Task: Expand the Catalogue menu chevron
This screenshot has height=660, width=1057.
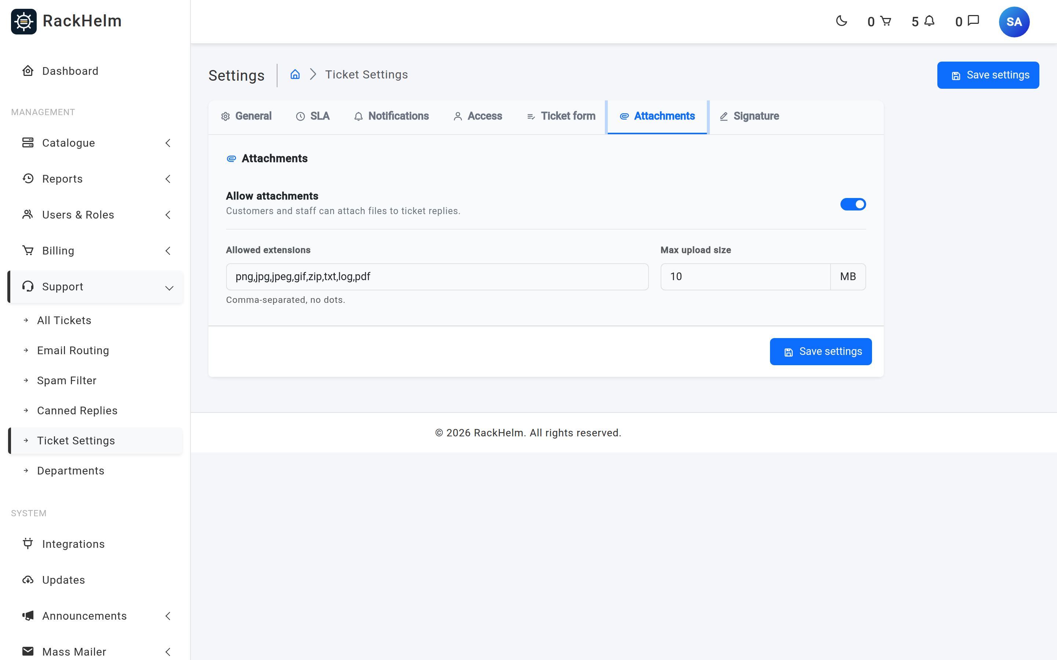Action: (168, 143)
